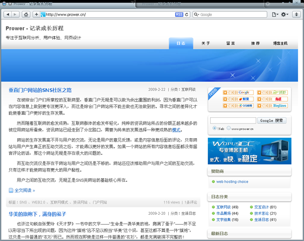Go forward with the forward arrow
This screenshot has width=304, height=241.
[x=15, y=15]
